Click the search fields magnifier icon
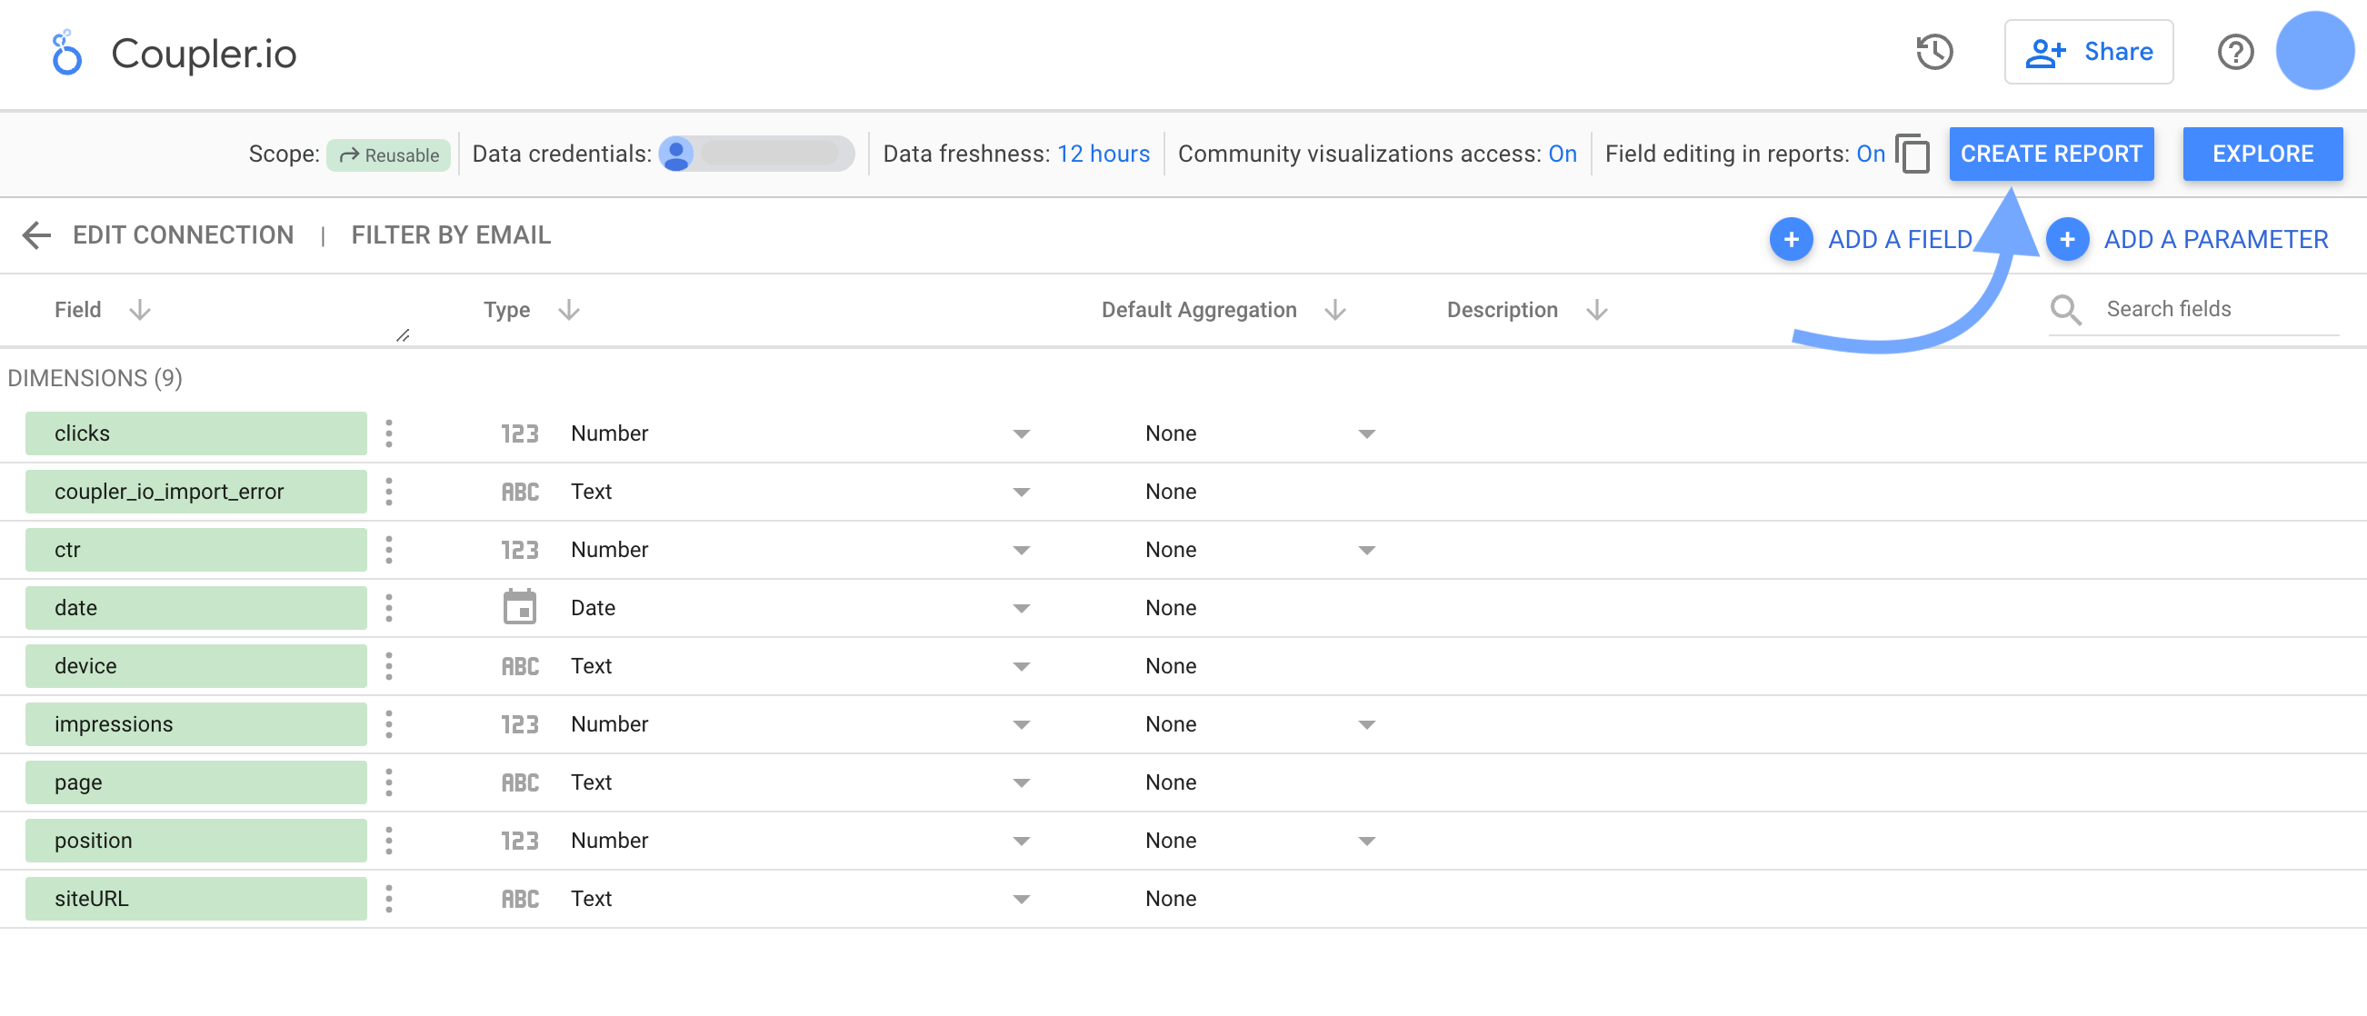2367x1016 pixels. 2066,310
